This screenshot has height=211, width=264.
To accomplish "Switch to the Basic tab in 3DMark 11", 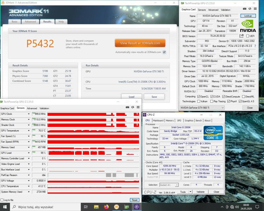I will pyautogui.click(x=15, y=22).
